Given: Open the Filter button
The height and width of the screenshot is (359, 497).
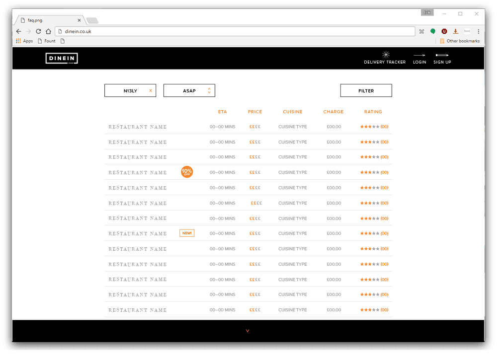Looking at the screenshot, I should pyautogui.click(x=366, y=91).
